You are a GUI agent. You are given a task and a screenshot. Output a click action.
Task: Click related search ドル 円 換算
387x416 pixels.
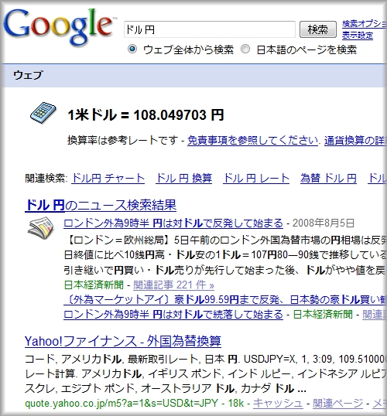click(183, 179)
